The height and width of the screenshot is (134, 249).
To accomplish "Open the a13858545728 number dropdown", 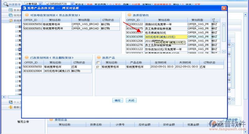I will click(x=72, y=4).
